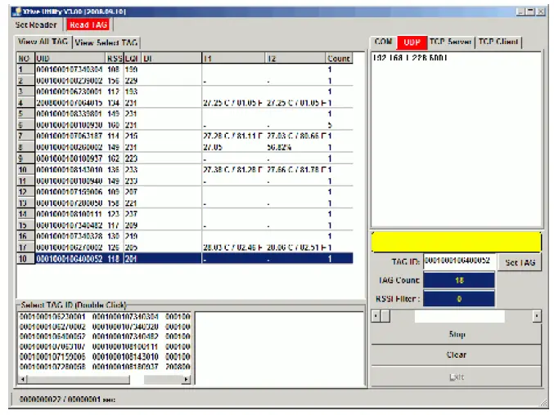Select tag row number 16
The width and height of the screenshot is (554, 415).
185,236
